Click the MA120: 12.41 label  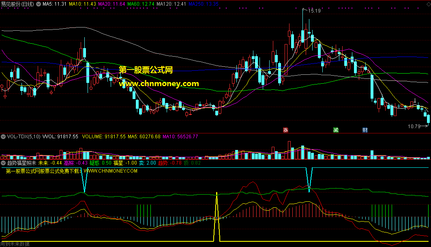[x=171, y=4]
